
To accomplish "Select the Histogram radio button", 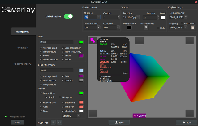I will click(60, 97).
